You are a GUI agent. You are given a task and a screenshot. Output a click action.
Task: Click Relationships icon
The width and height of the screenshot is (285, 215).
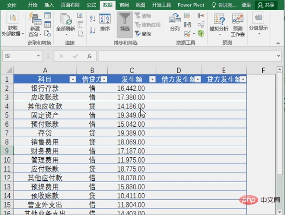tap(201, 25)
